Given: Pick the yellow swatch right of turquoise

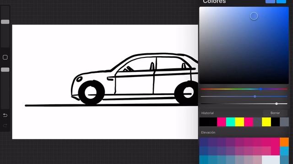Looking at the screenshot, I should pos(239,122).
